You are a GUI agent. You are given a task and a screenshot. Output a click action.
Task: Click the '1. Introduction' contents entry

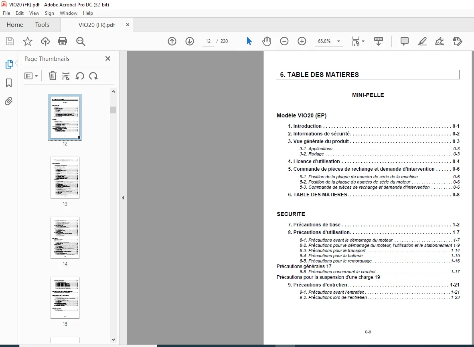pyautogui.click(x=374, y=126)
